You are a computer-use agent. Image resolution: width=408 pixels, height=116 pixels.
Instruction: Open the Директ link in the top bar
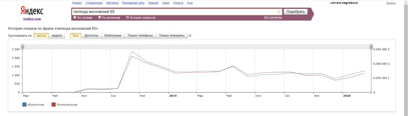[77, 3]
